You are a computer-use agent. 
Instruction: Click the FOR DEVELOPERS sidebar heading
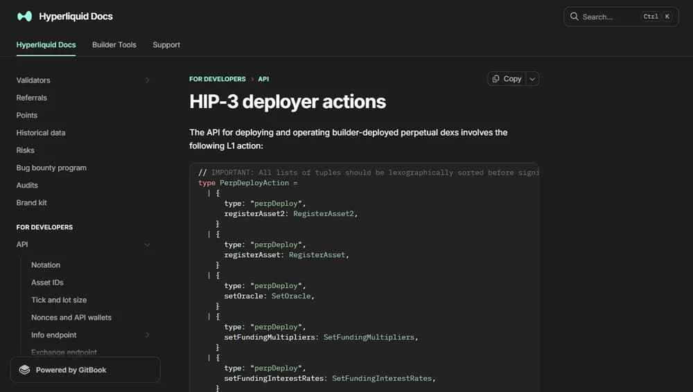click(44, 227)
